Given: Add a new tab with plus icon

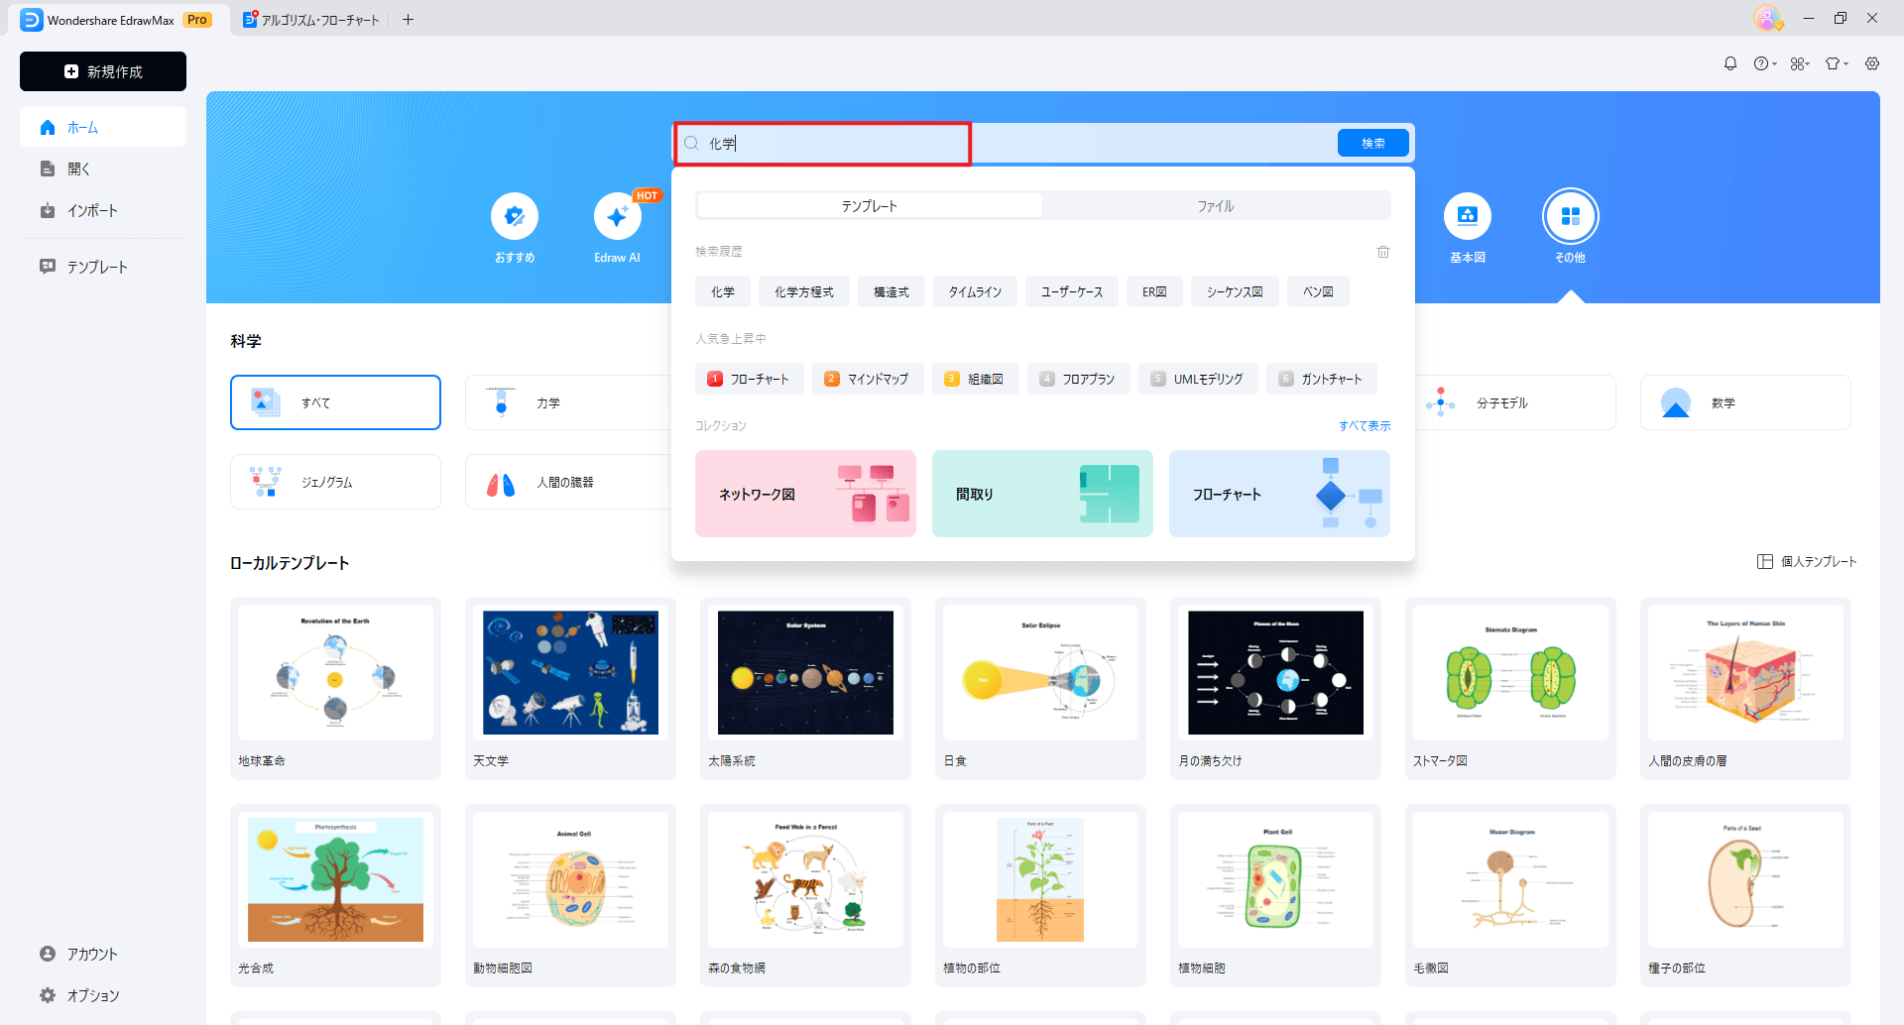Looking at the screenshot, I should (x=408, y=19).
